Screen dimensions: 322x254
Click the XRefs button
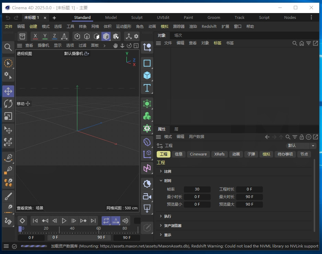pos(219,154)
